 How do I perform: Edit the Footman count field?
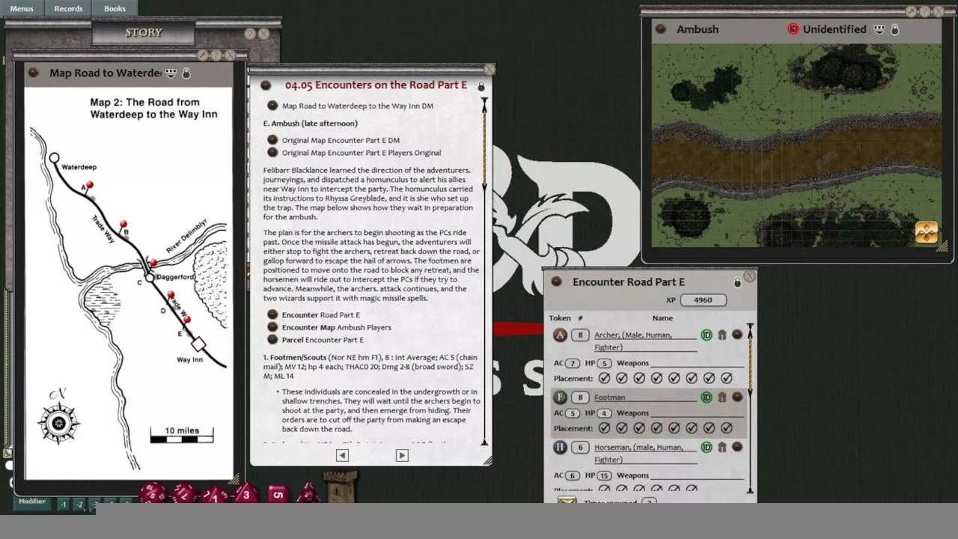(580, 398)
